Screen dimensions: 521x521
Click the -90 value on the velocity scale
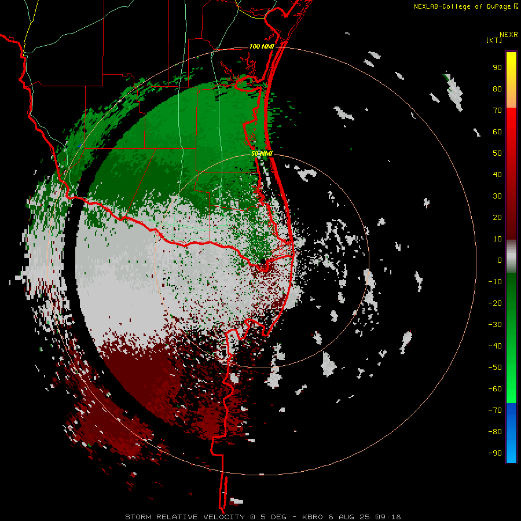(495, 453)
